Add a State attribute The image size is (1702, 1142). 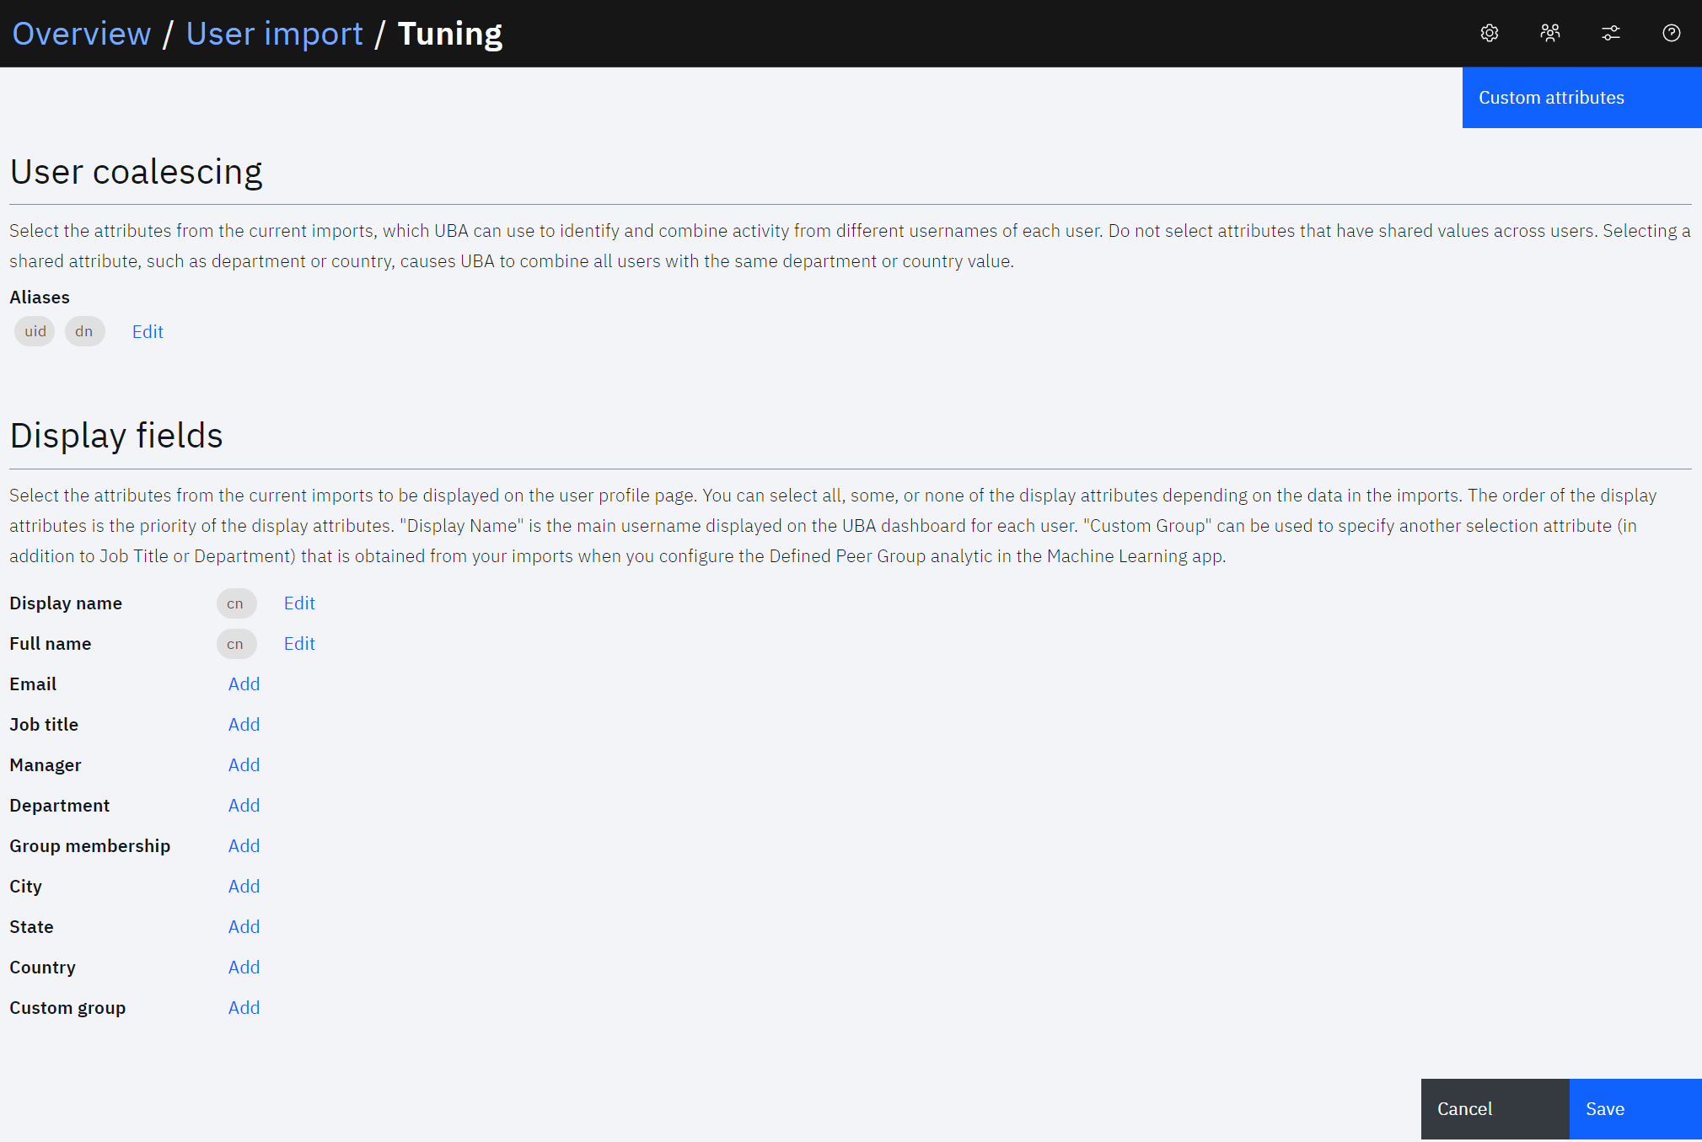[244, 927]
